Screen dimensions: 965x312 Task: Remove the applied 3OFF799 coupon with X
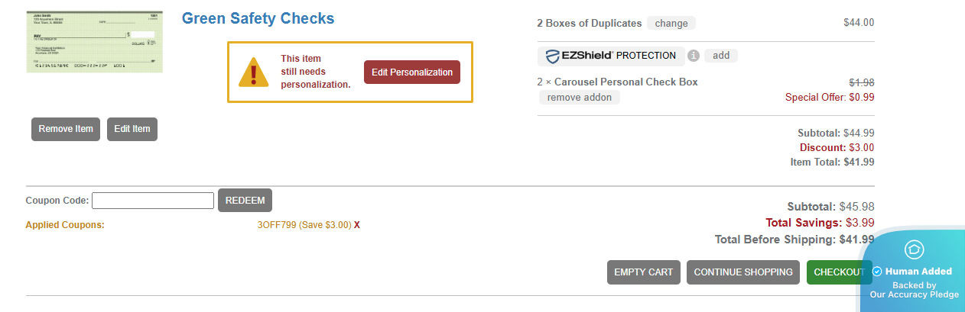[x=357, y=225]
